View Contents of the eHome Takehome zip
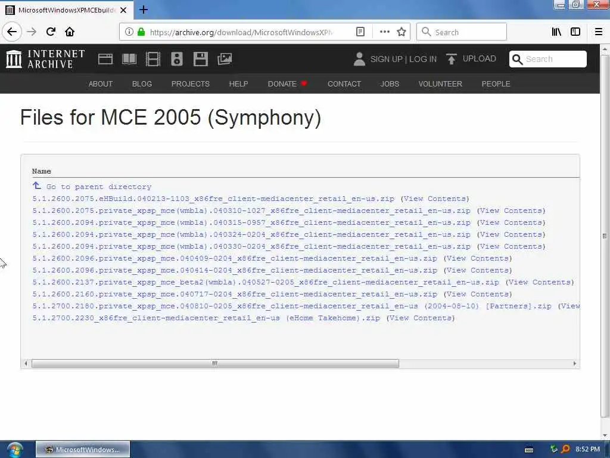This screenshot has width=610, height=458. coord(421,318)
